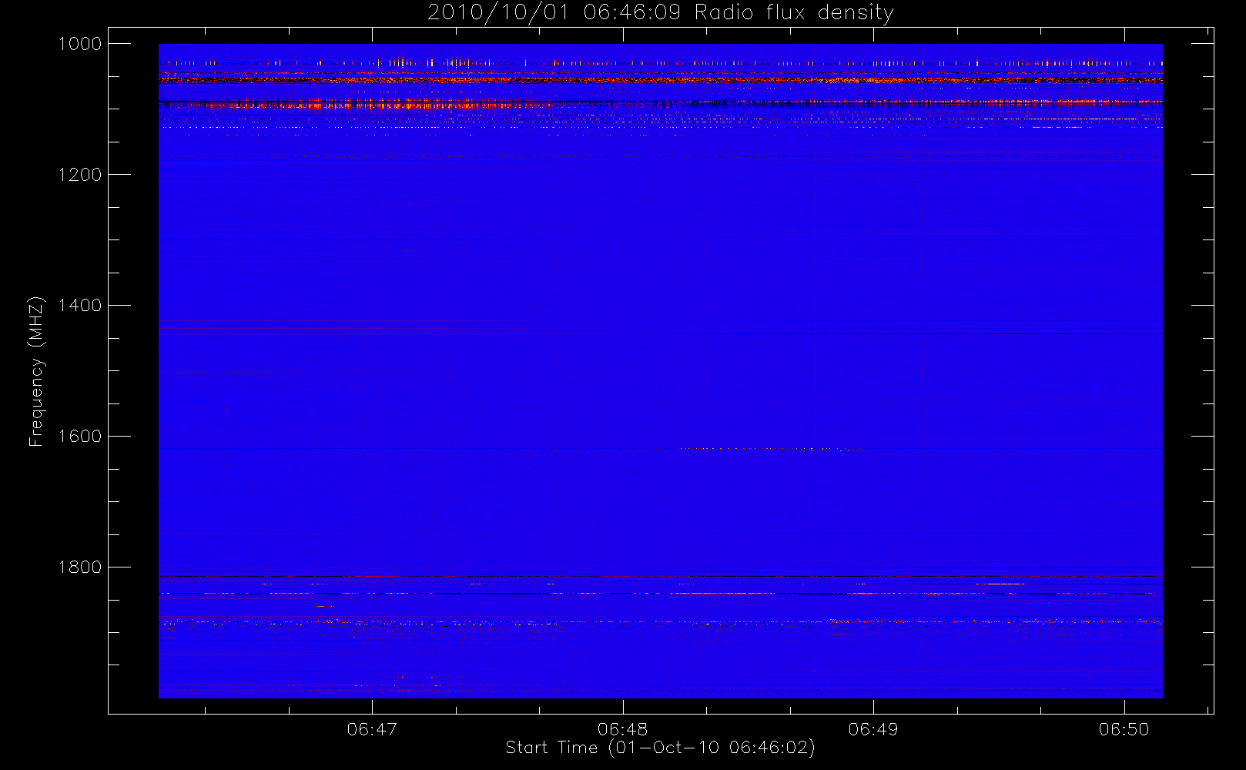Click the 1200 frequency tick label
The width and height of the screenshot is (1246, 770).
[x=80, y=175]
